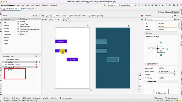Open the left margin 0 dropdown in the constraint widget
Screen dimensions: 182x102
coord(154,49)
